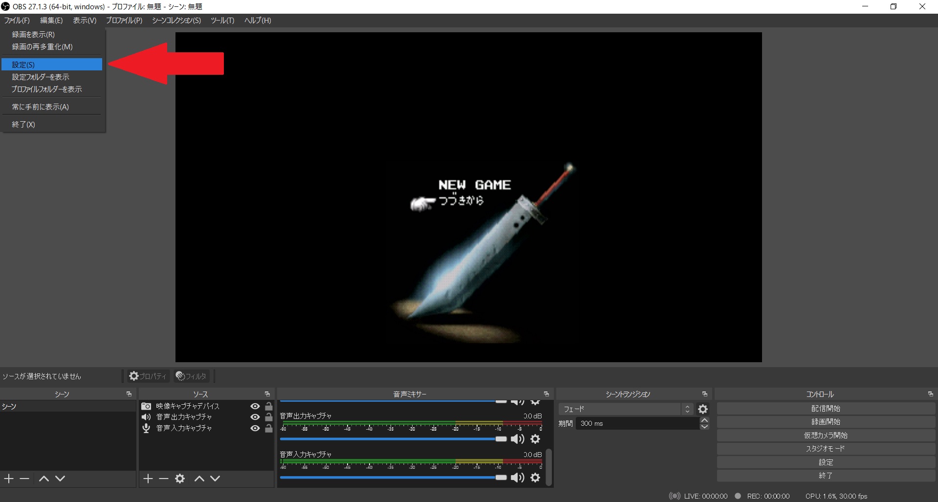This screenshot has height=502, width=938.
Task: Choose 設定フォルダーを表示 from the file menu
Action: point(52,77)
